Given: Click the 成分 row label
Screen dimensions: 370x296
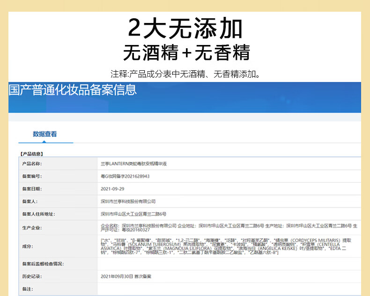Looking at the screenshot, I should click(x=28, y=246).
